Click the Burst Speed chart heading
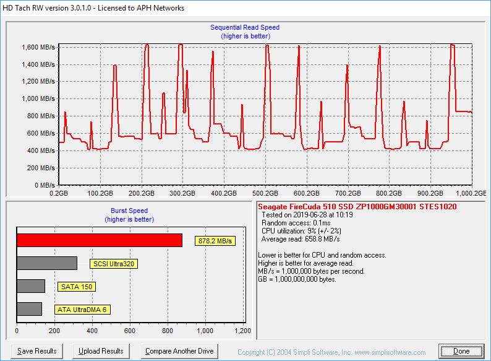This screenshot has width=491, height=361. click(129, 211)
